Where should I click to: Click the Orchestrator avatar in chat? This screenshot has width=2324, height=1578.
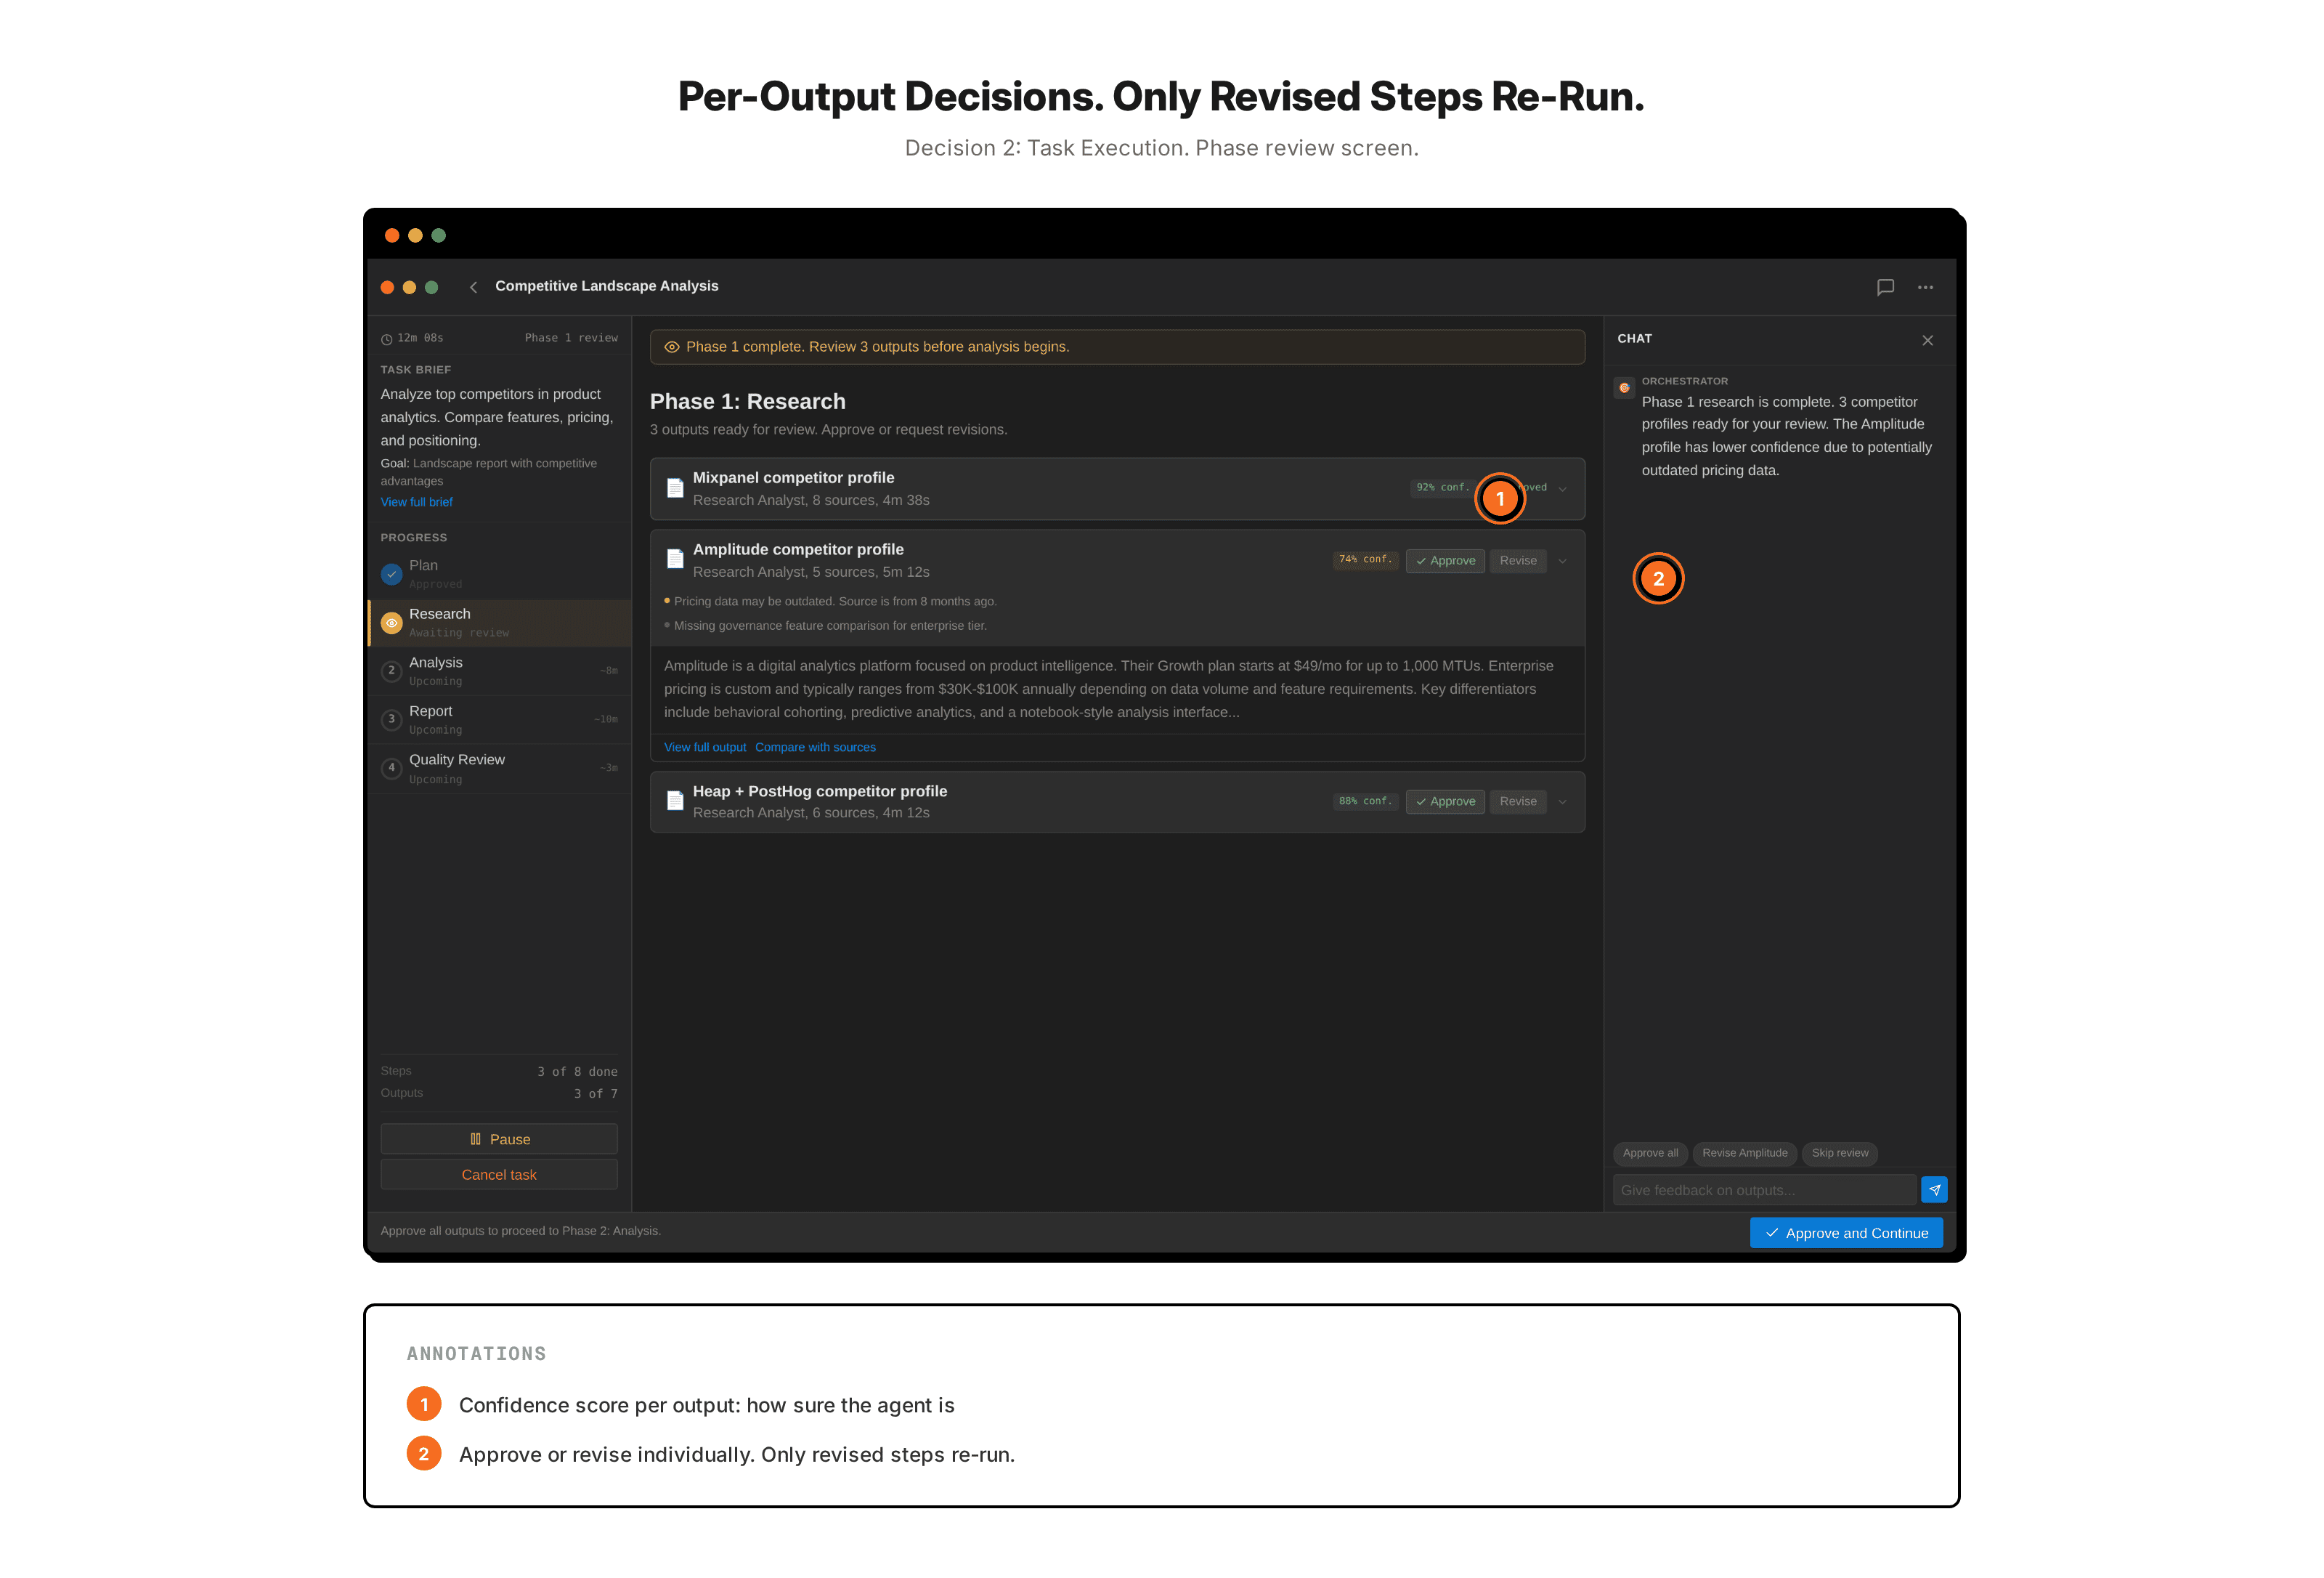pos(1624,387)
